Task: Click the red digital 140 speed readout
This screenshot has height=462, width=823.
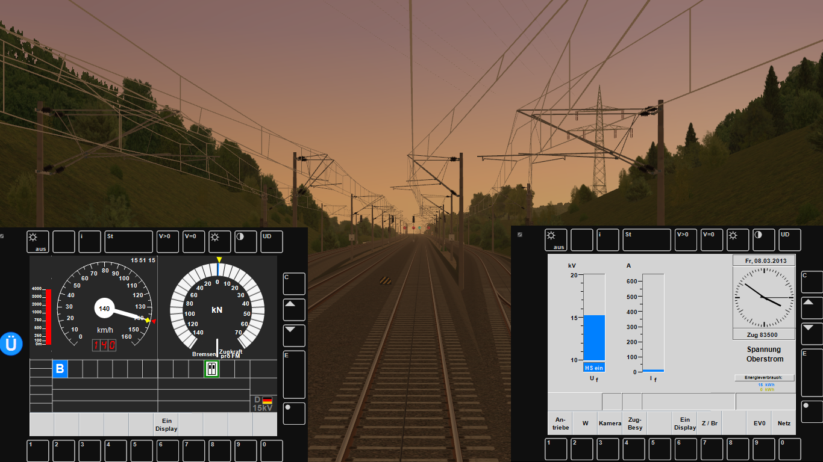Action: click(104, 345)
